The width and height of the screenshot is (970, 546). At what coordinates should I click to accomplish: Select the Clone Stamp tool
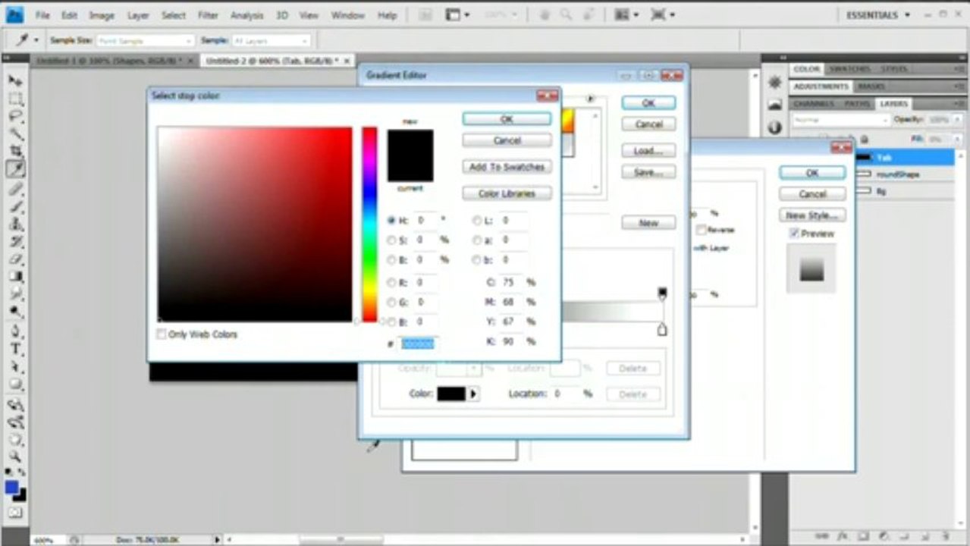pos(15,224)
